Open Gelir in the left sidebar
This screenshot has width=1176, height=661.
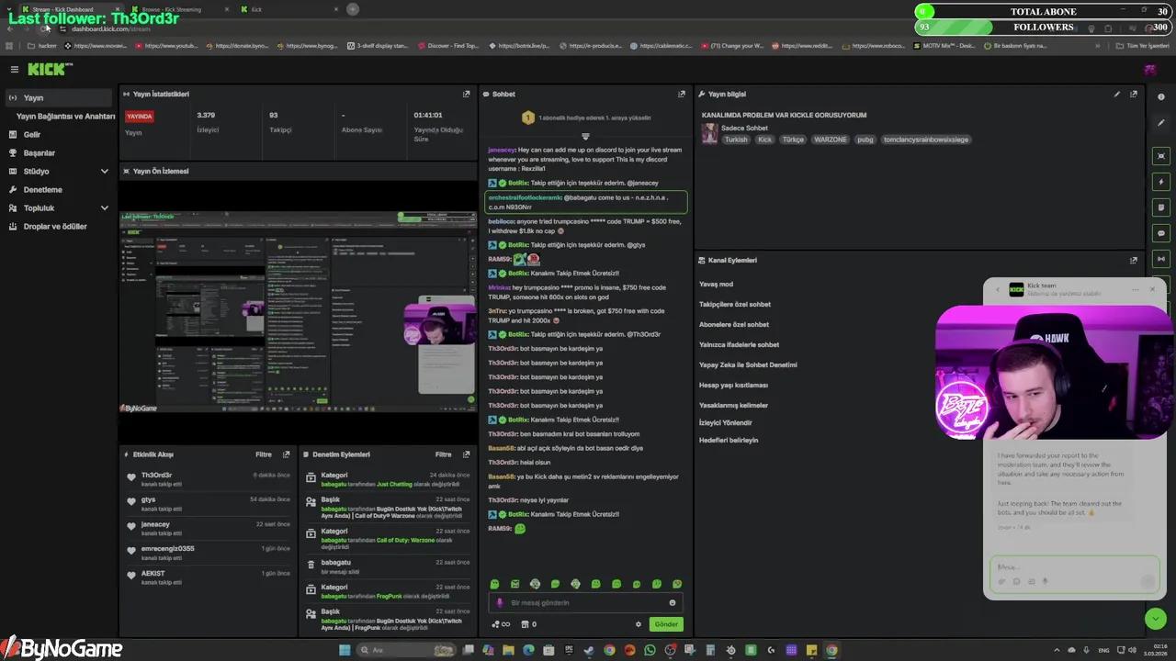tap(32, 134)
